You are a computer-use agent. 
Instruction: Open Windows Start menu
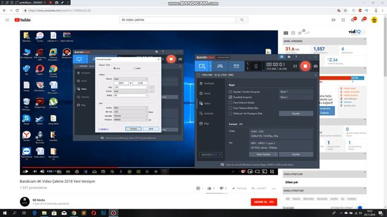pos(5,213)
